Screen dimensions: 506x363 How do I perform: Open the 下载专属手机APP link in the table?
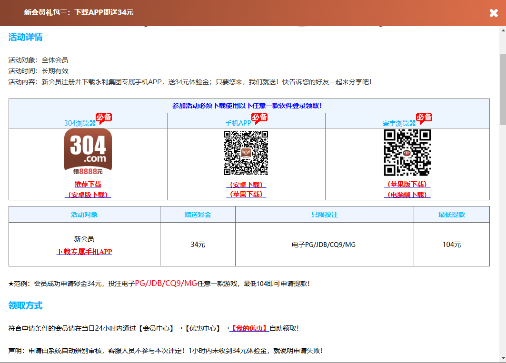(x=84, y=252)
